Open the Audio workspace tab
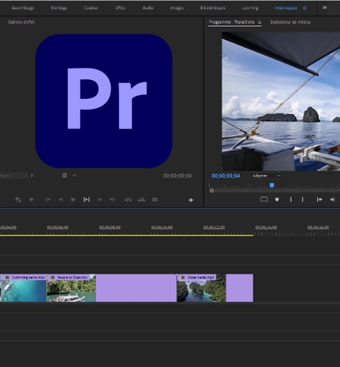Screen dimensions: 340x367 (148, 8)
